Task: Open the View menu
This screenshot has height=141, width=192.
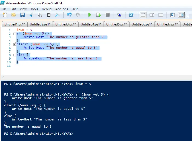Action: [23, 9]
